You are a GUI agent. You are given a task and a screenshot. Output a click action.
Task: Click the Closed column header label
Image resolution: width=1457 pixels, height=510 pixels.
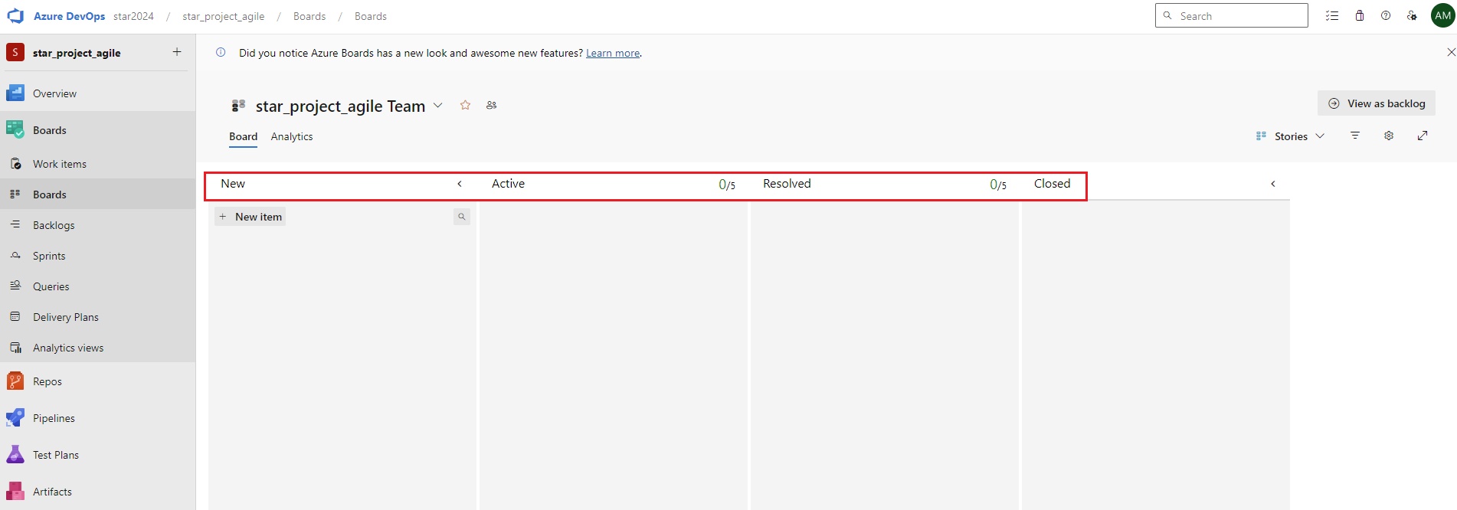[x=1052, y=184]
